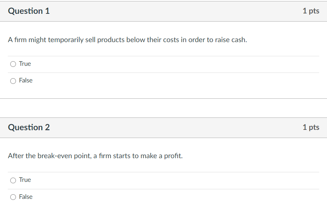This screenshot has height=213, width=327.
Task: Click the False text label in Question 1
Action: (26, 81)
